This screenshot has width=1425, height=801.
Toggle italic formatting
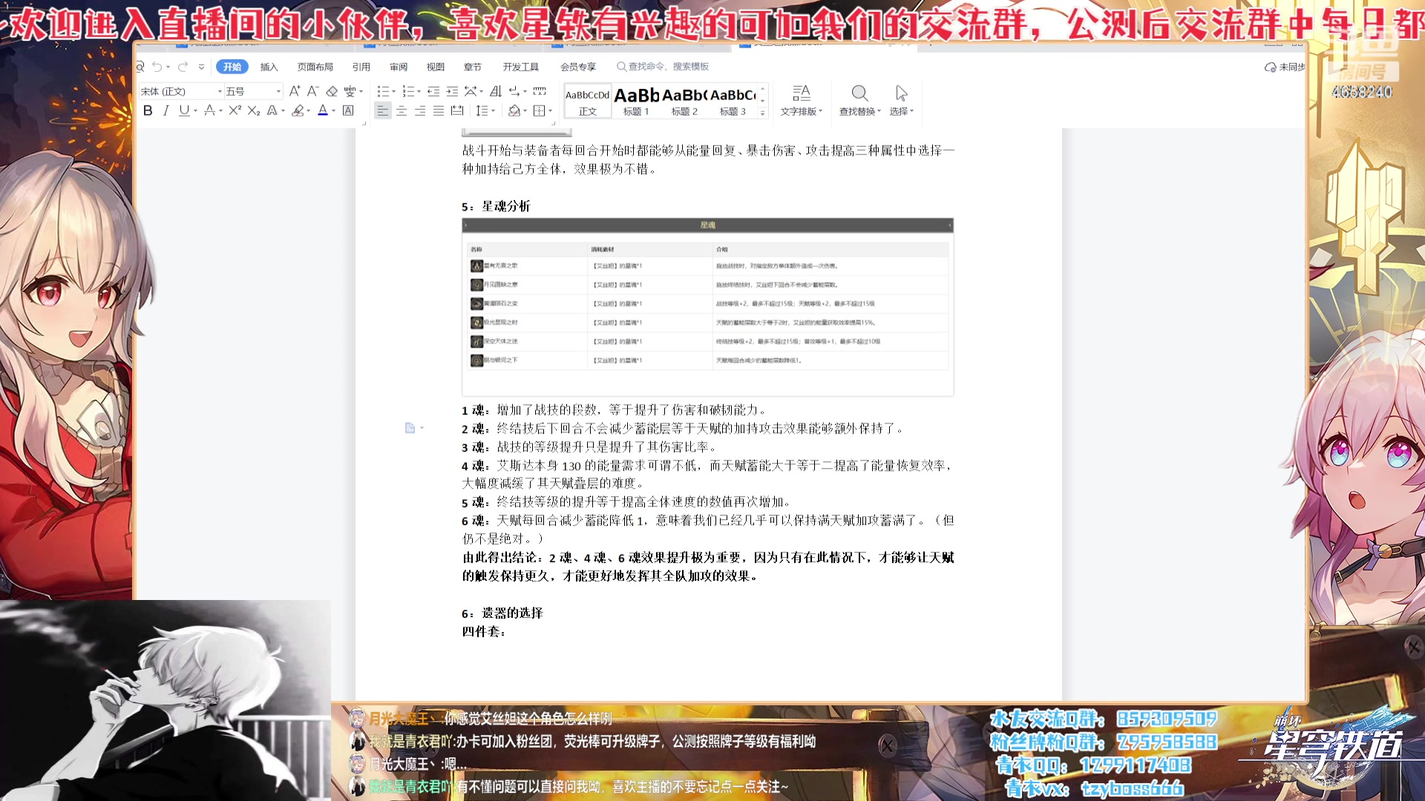tap(166, 111)
